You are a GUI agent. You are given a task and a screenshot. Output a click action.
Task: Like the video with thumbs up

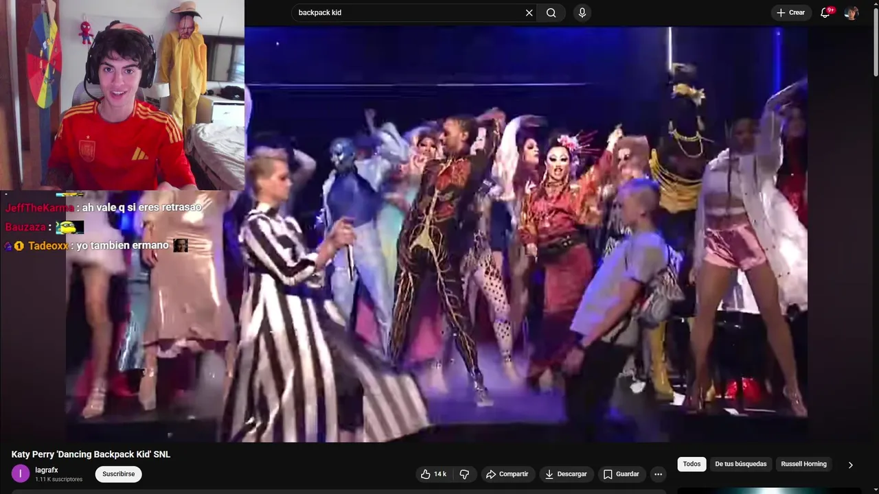pos(433,474)
